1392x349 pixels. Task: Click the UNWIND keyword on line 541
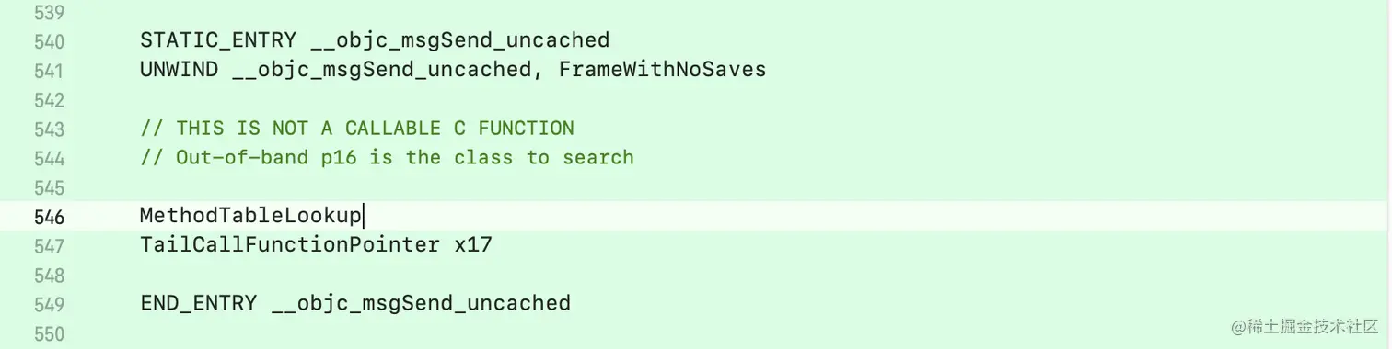click(179, 70)
